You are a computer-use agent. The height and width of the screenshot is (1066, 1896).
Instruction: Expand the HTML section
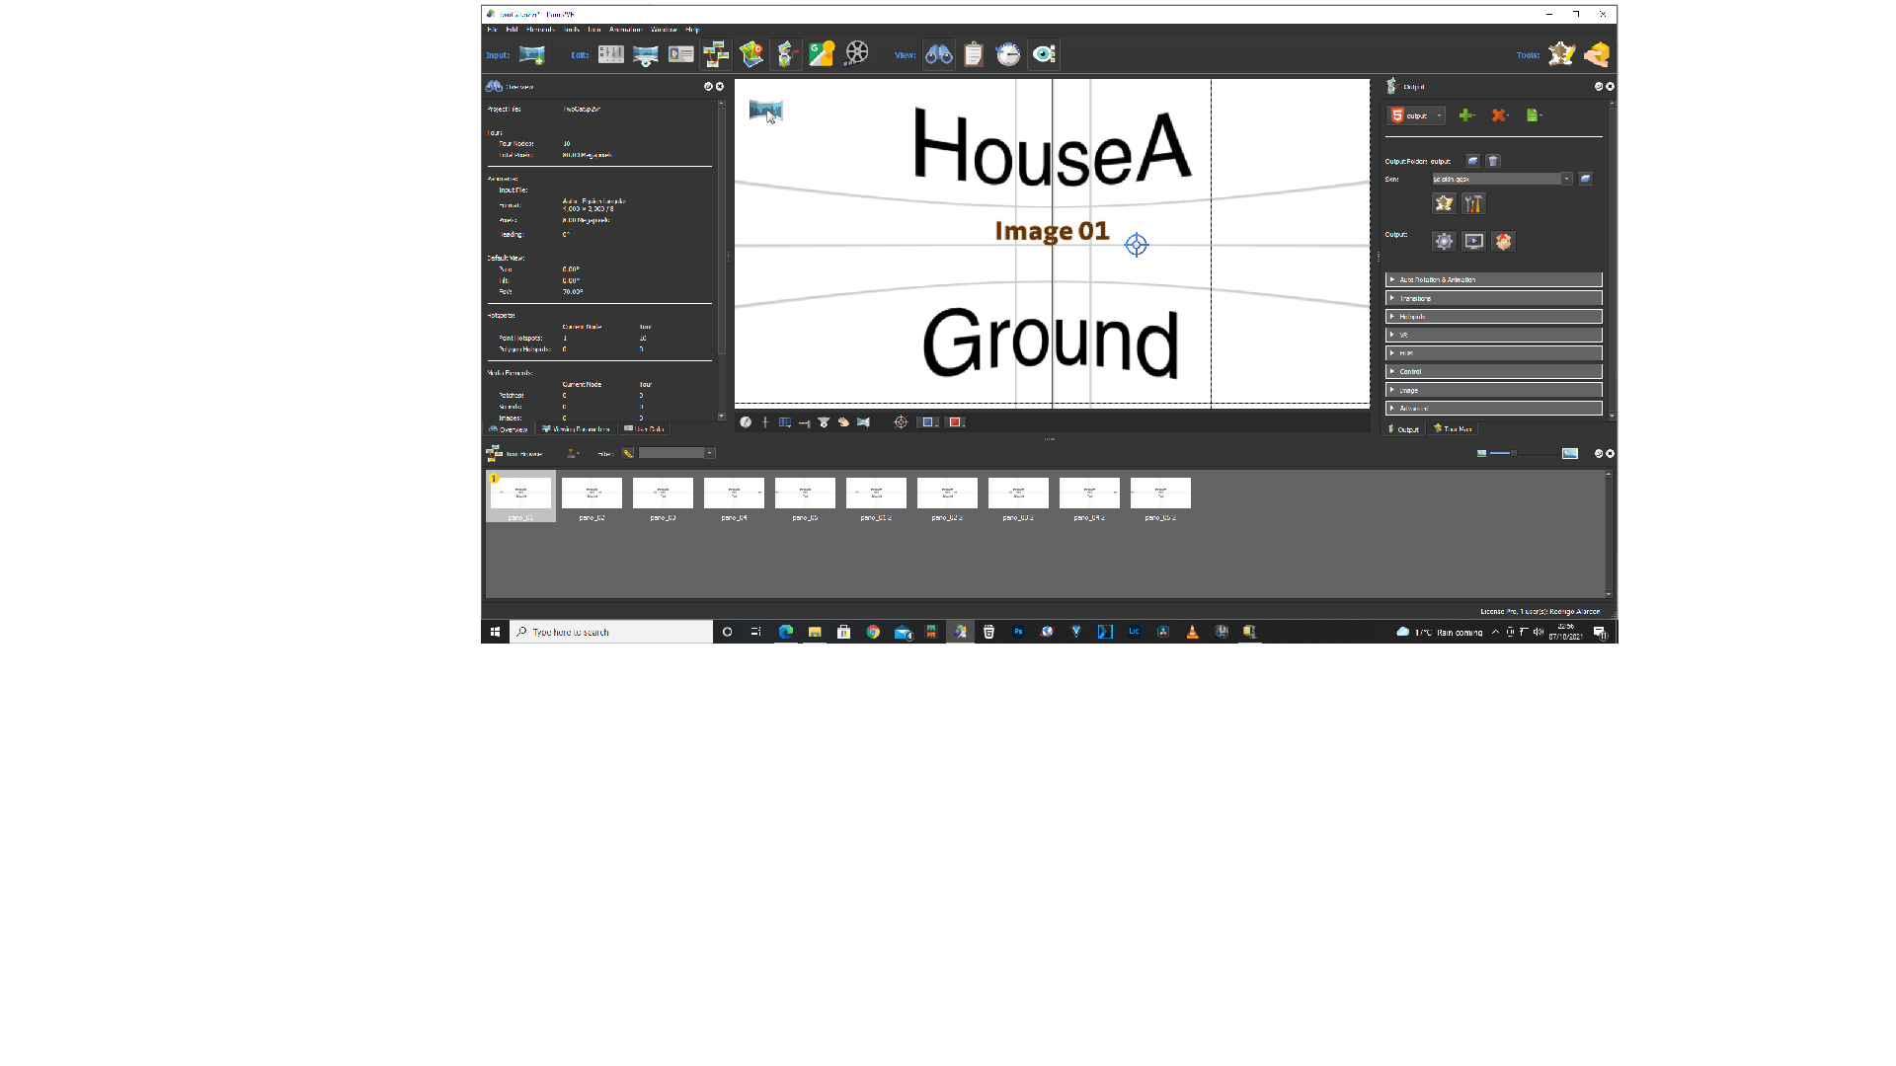pos(1493,353)
